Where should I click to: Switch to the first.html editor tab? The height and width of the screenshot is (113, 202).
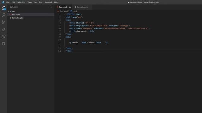(x=63, y=7)
